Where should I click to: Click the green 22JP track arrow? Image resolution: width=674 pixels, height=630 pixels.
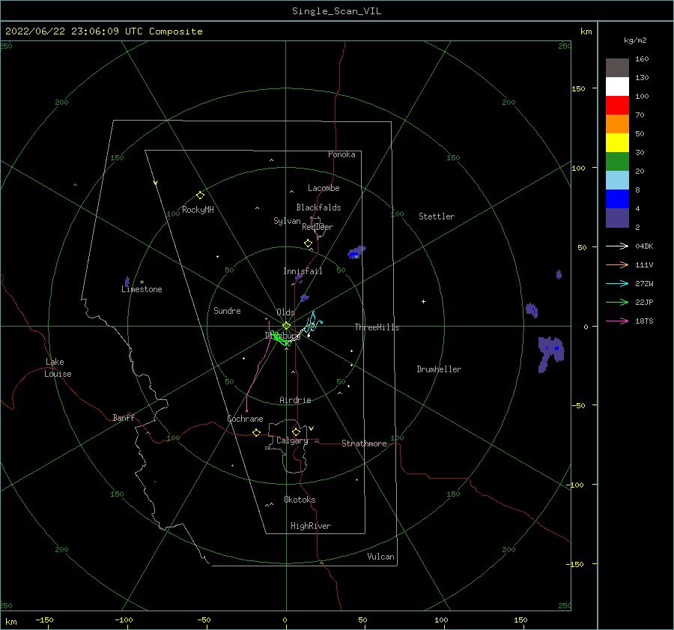coord(617,303)
